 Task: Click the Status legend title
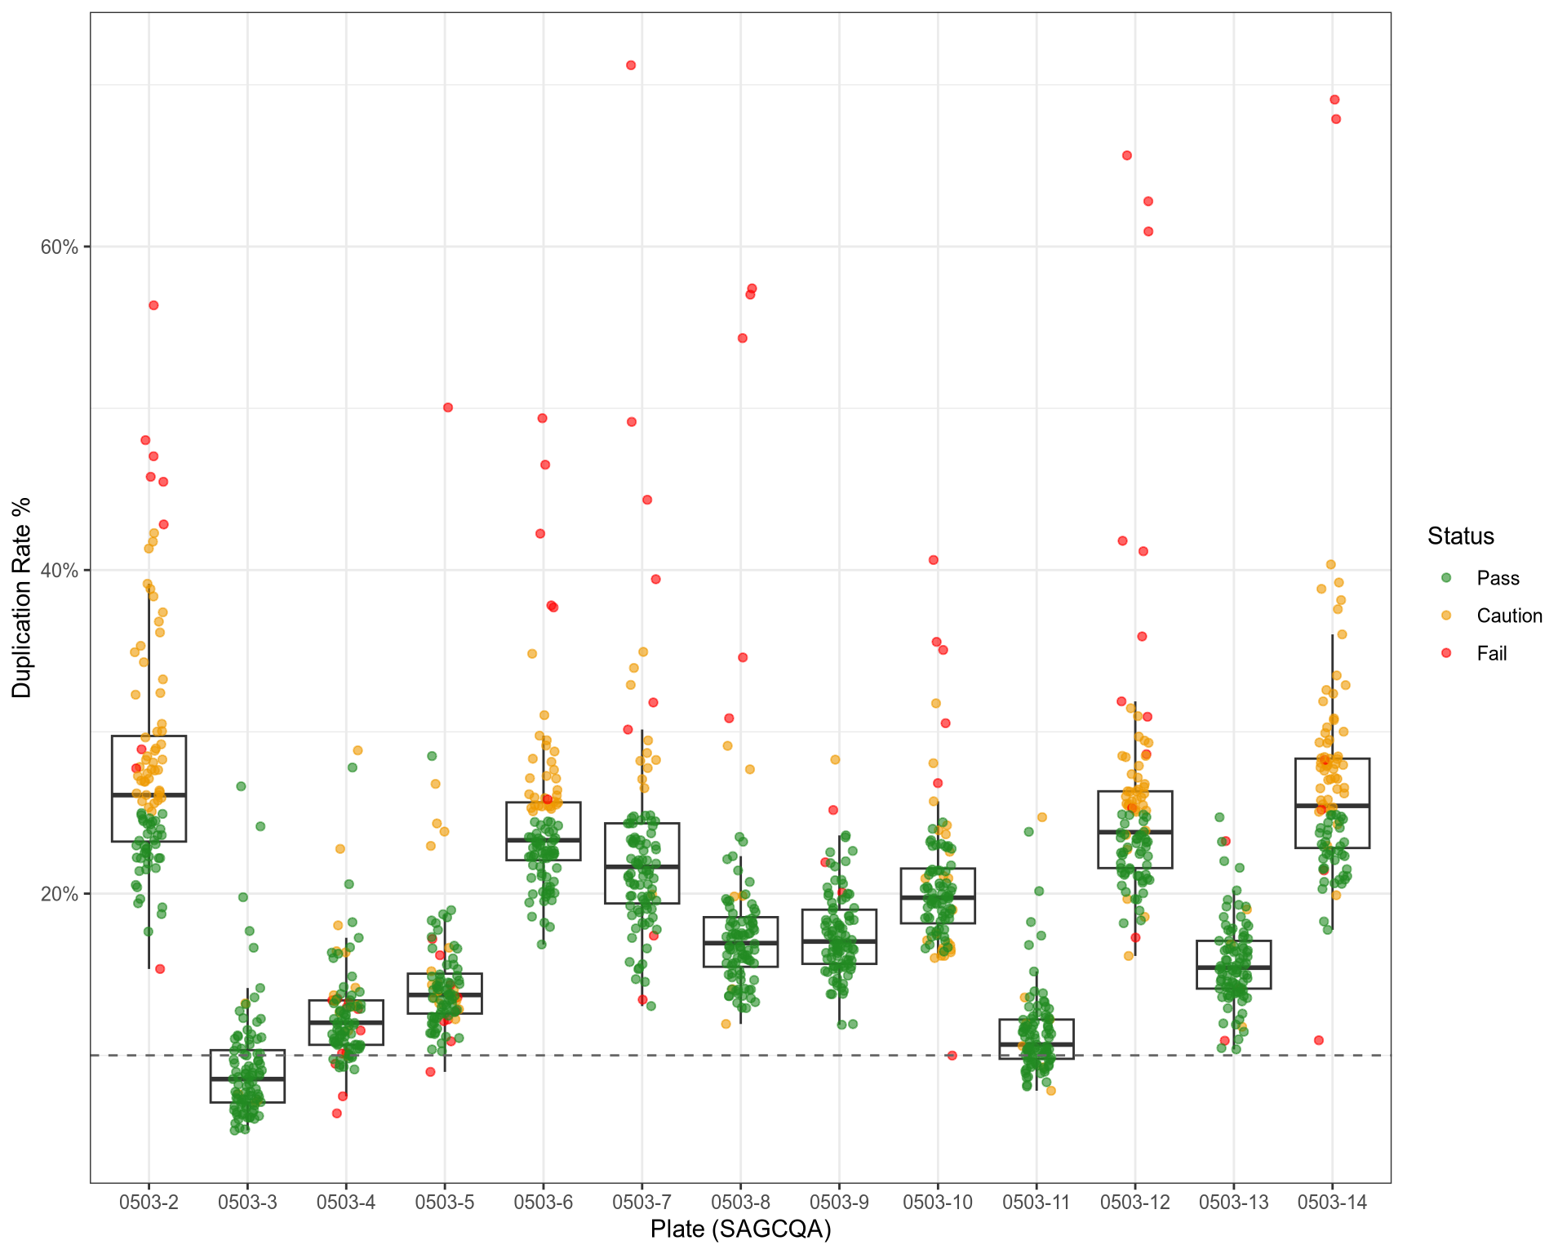point(1461,536)
